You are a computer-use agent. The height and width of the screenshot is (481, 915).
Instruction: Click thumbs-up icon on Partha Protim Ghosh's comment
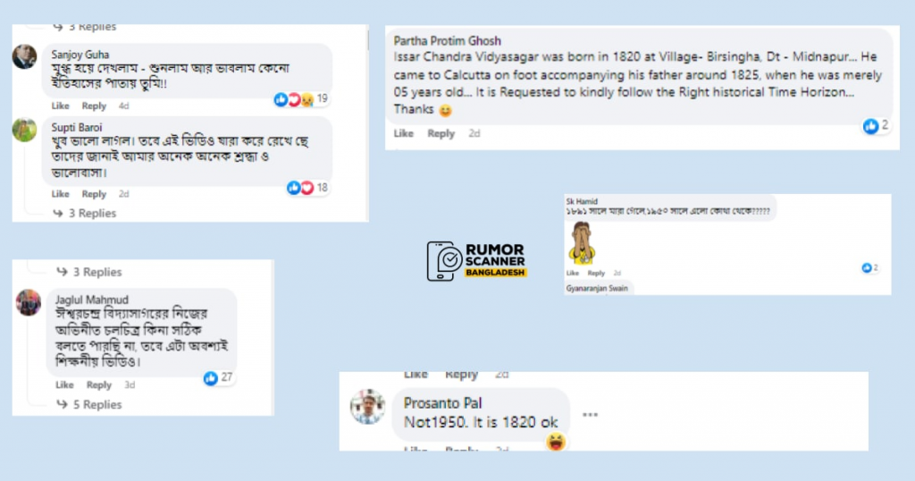click(x=870, y=126)
